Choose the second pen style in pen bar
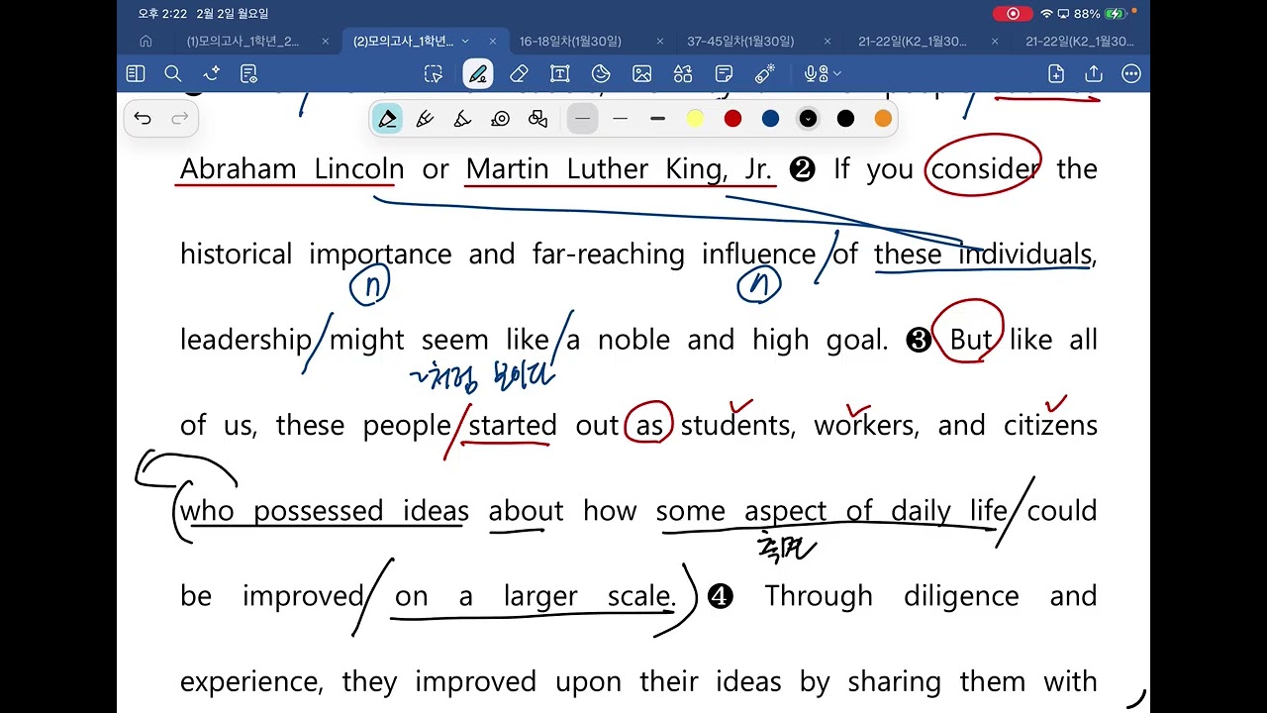1267x713 pixels. pyautogui.click(x=425, y=119)
